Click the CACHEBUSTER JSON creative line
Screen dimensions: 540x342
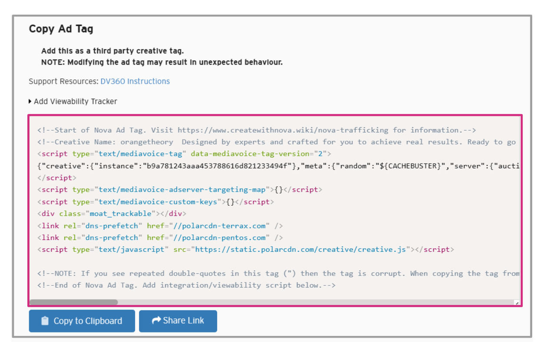278,166
